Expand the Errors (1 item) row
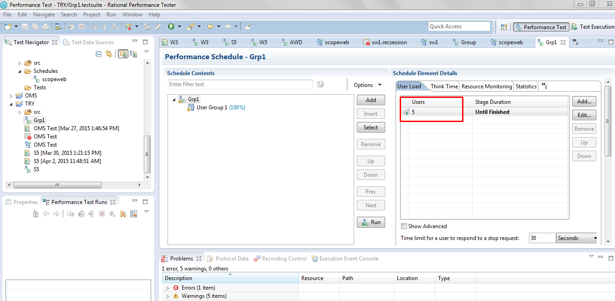This screenshot has width=615, height=301. pos(168,288)
